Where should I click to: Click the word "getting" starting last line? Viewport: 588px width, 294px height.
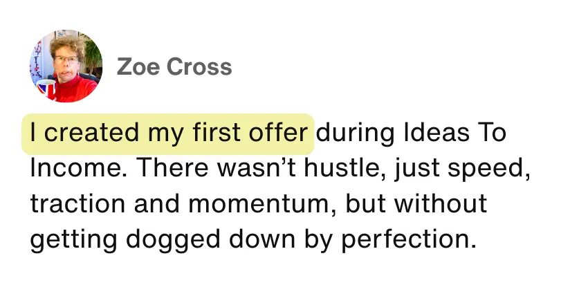73,240
